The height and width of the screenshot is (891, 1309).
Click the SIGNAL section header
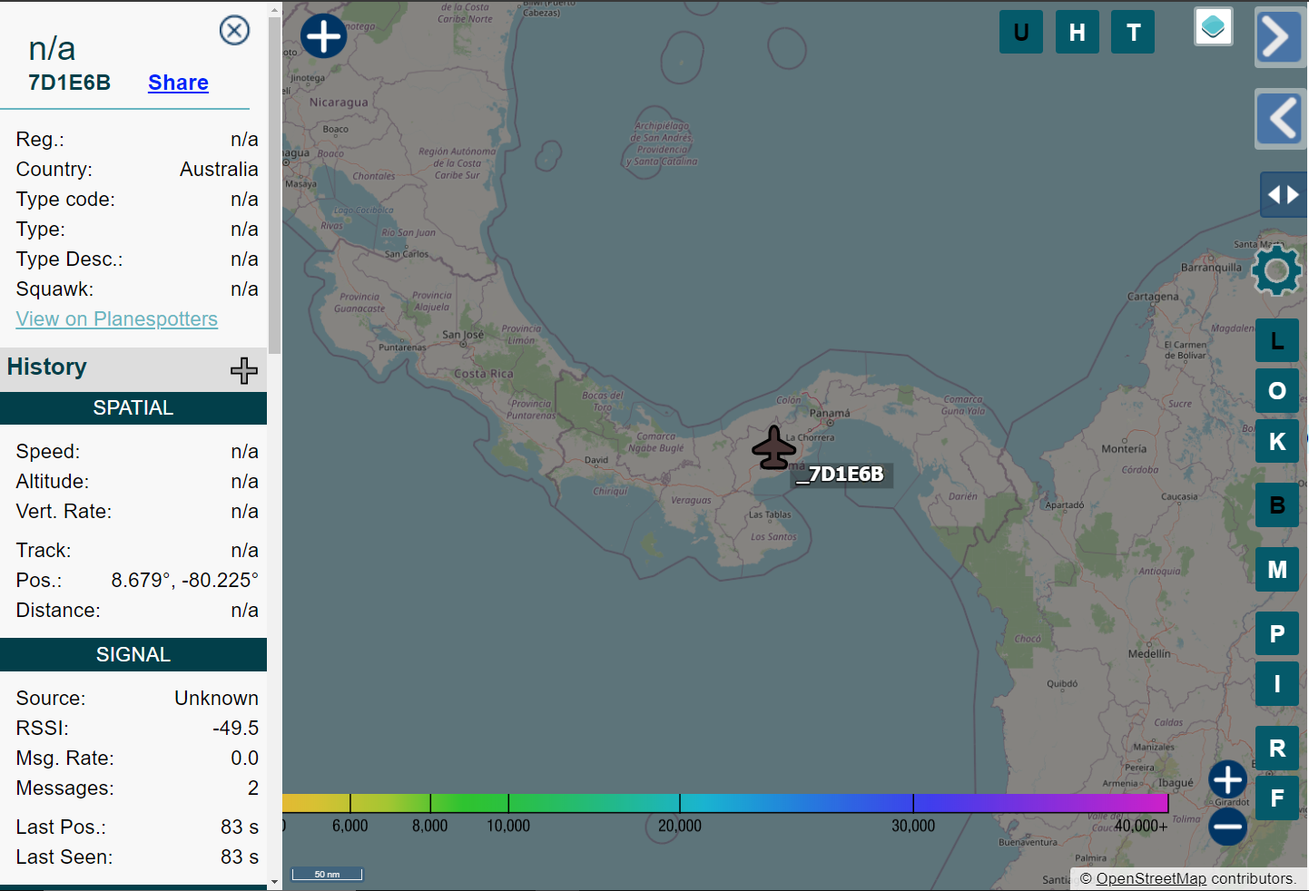point(133,655)
